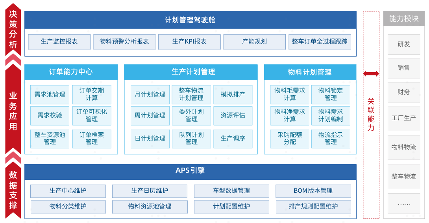Click the 订单可视化管理 box
This screenshot has width=429, height=223.
[92, 115]
